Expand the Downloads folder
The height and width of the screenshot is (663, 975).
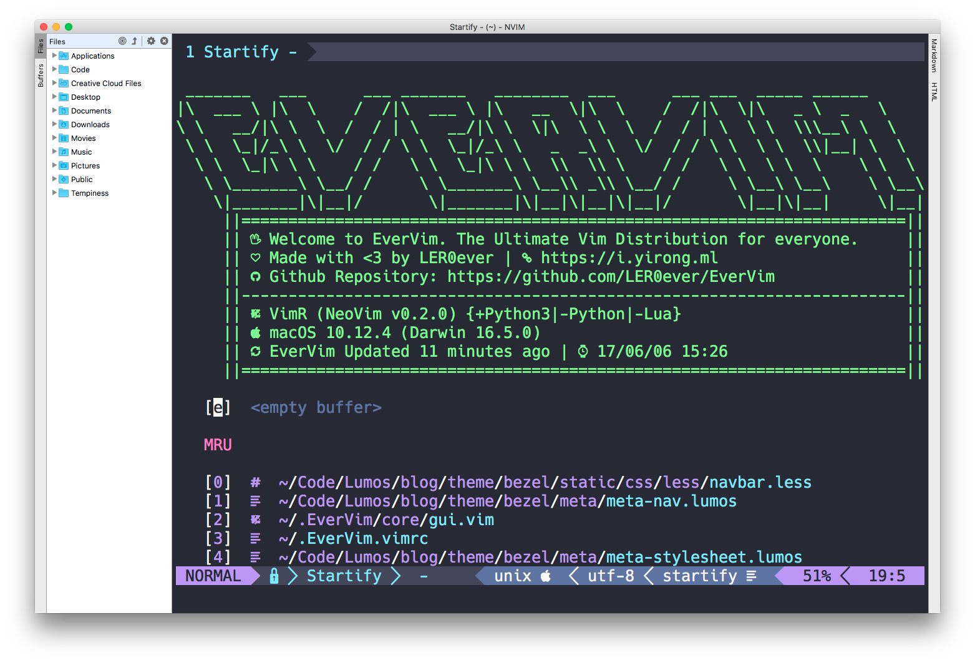coord(54,124)
